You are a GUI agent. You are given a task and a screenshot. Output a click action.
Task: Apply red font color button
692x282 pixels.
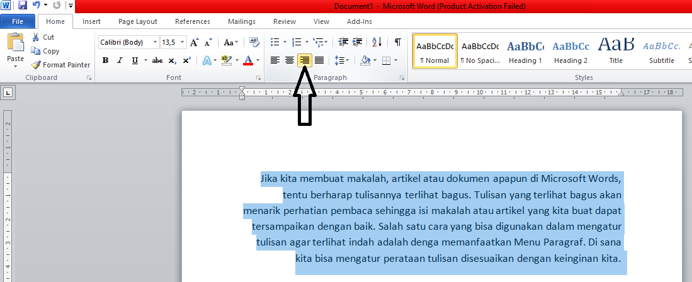pyautogui.click(x=248, y=60)
